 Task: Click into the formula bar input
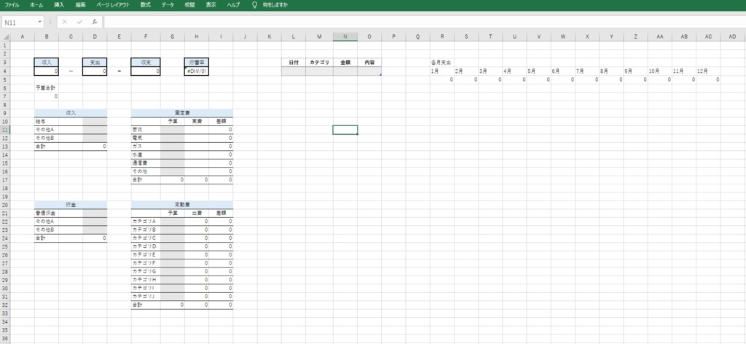coord(423,23)
